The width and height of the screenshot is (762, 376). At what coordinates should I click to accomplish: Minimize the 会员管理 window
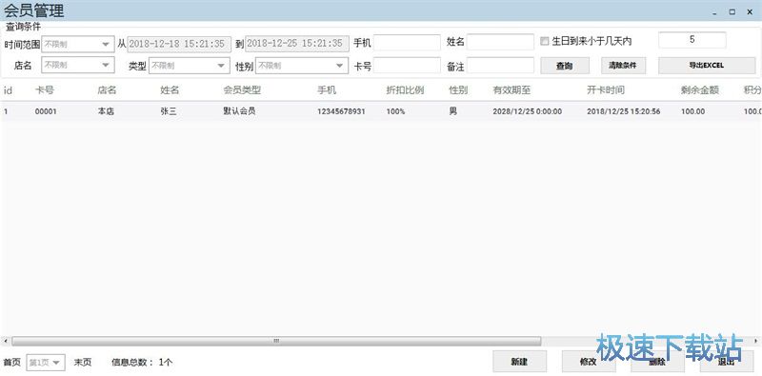[714, 12]
